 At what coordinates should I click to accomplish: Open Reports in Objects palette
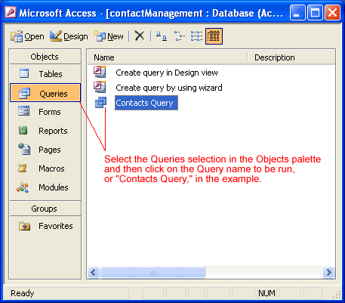[x=45, y=131]
